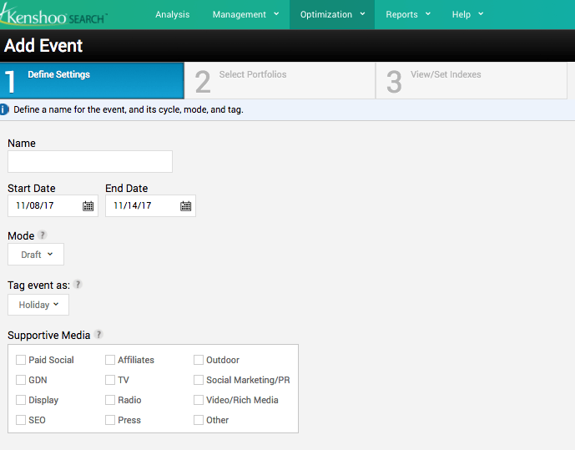This screenshot has width=575, height=450.
Task: Click the help icon next to Mode
Action: coord(43,235)
